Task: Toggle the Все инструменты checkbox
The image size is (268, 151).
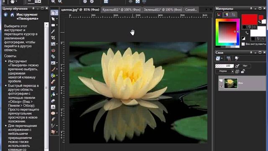Action: tap(243, 44)
